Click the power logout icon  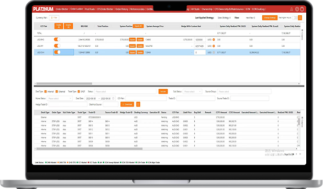[x=302, y=9]
